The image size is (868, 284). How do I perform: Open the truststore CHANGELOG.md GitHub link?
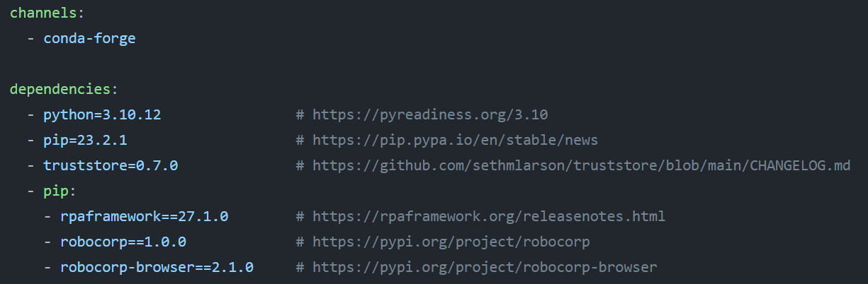coord(581,165)
